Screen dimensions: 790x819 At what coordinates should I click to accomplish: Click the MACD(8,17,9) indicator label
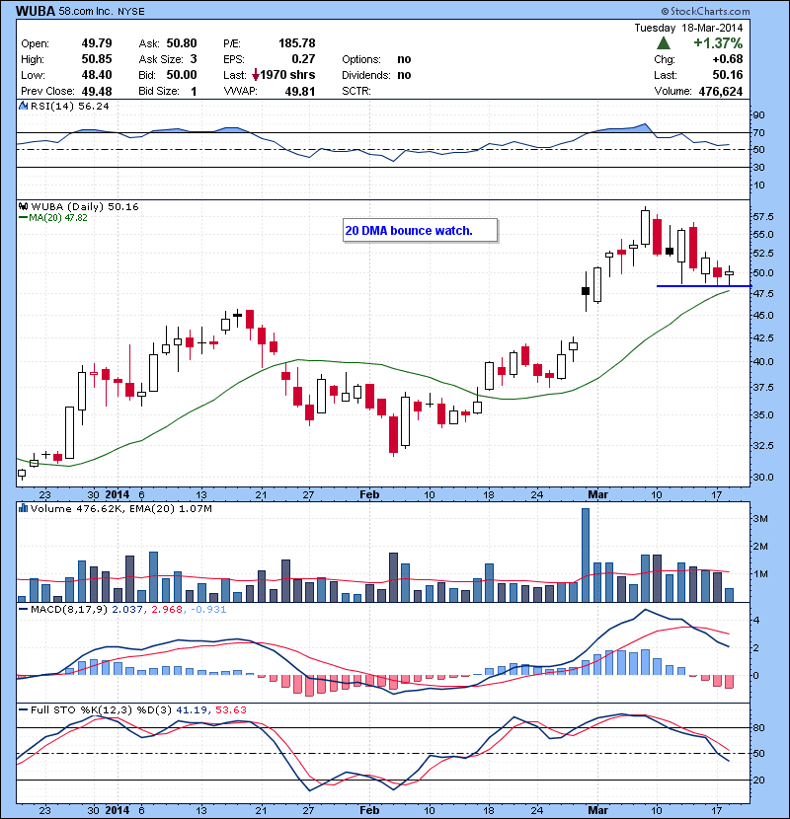(69, 610)
